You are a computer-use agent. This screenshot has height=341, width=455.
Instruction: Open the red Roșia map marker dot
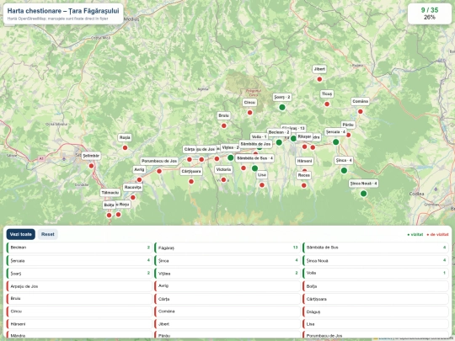coord(125,148)
